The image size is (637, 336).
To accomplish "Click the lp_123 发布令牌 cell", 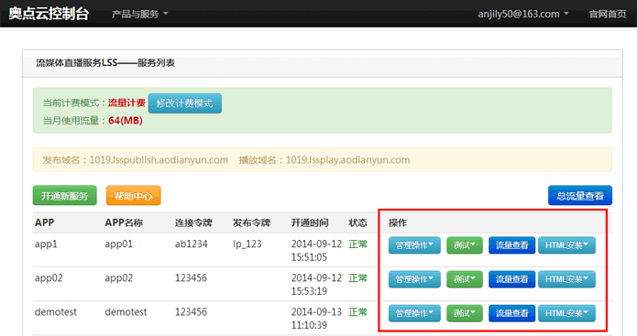I will point(247,244).
